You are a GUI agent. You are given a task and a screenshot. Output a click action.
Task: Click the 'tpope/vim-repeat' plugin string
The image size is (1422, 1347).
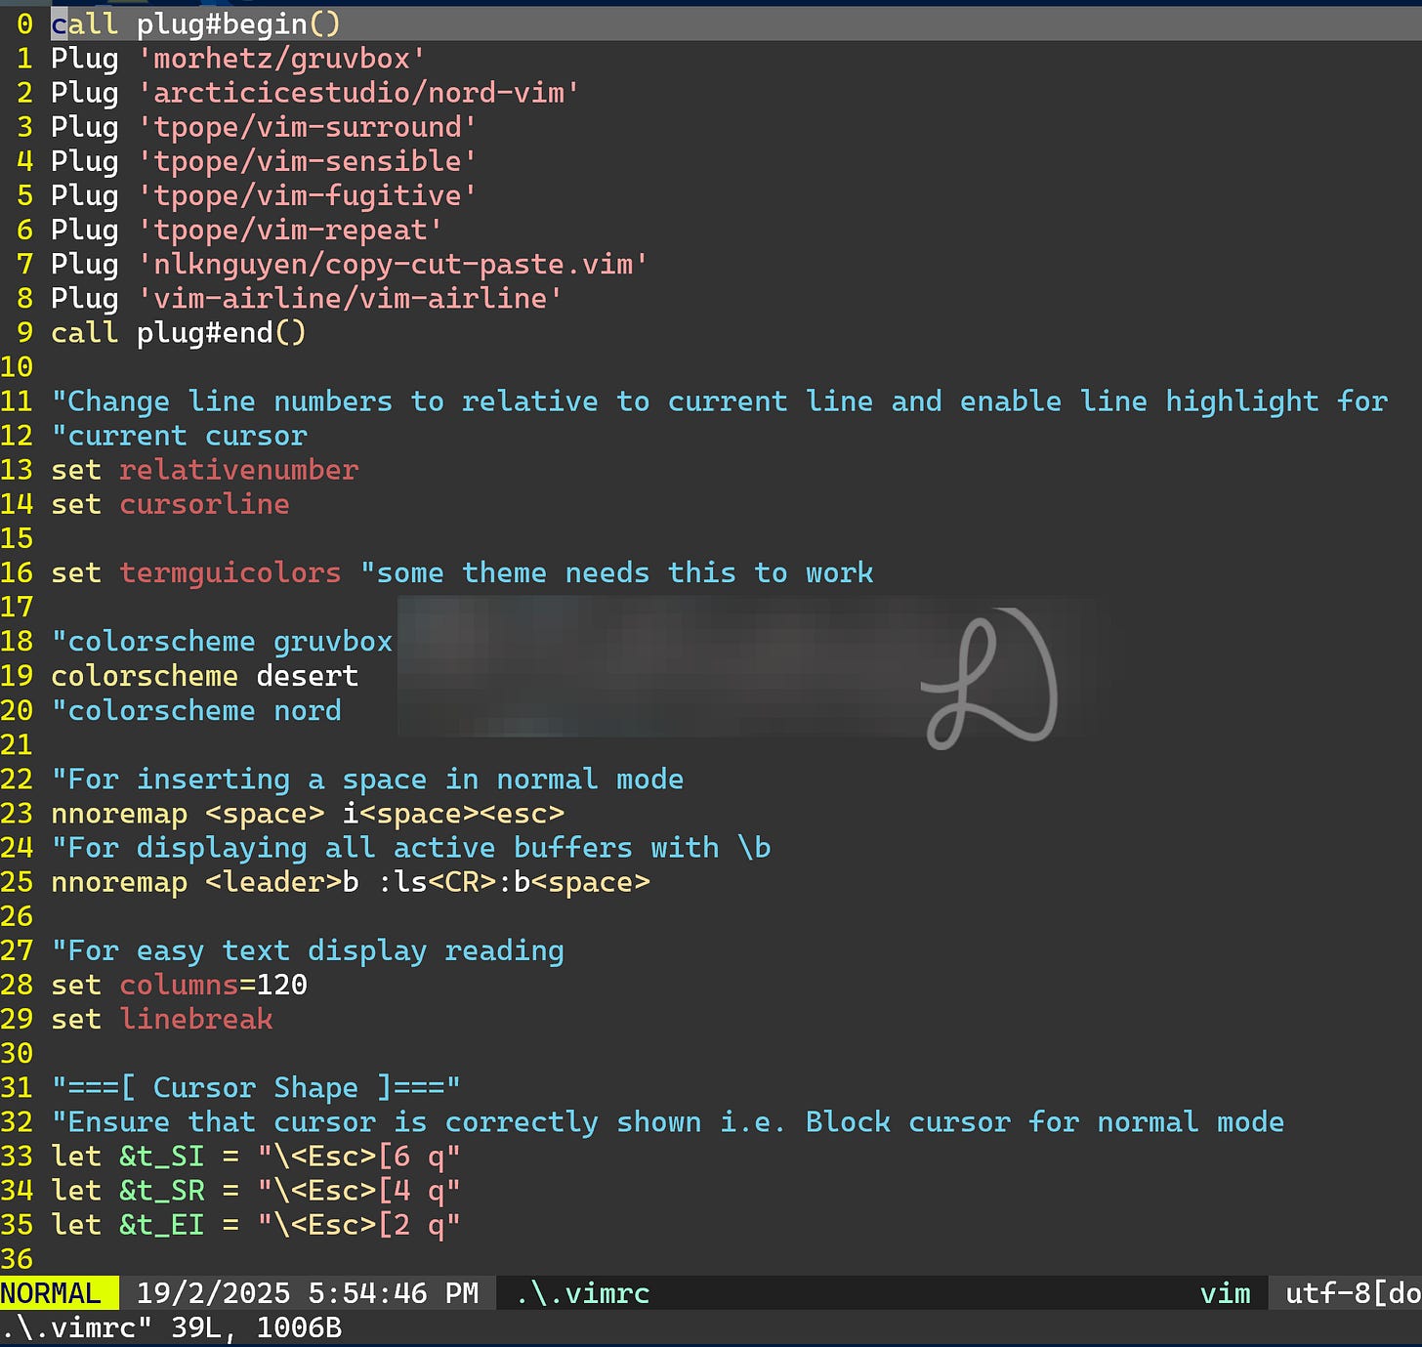click(x=290, y=230)
